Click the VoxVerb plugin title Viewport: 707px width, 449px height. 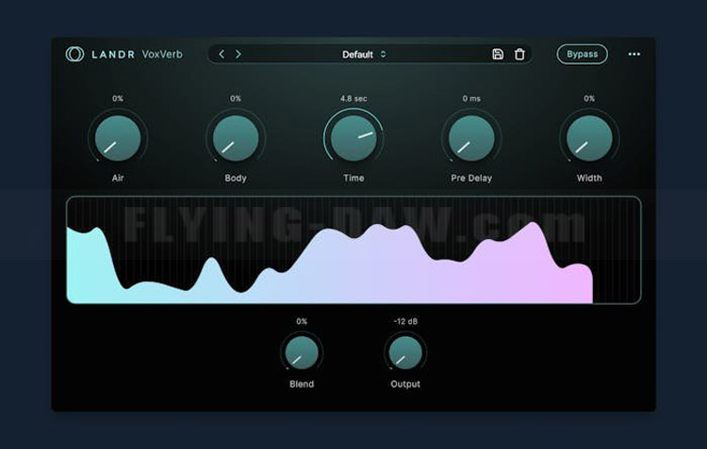click(x=162, y=54)
